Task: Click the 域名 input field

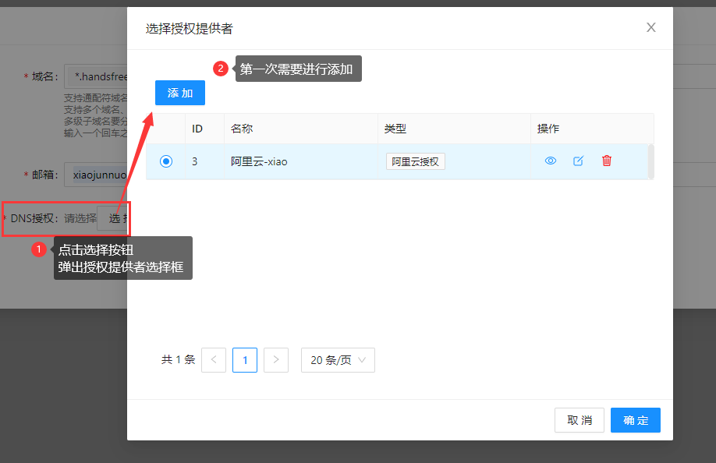Action: 101,76
